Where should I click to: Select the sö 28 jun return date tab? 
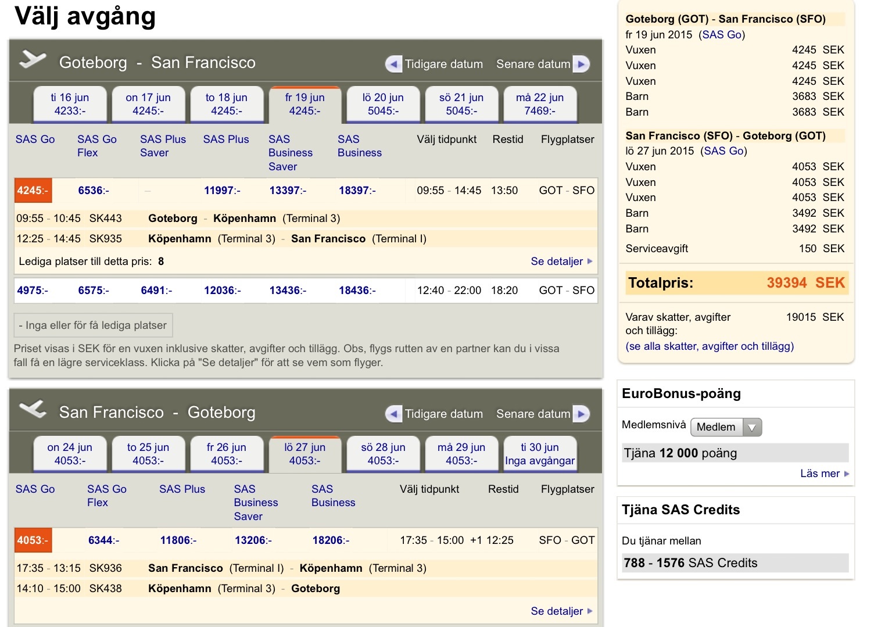pyautogui.click(x=383, y=454)
